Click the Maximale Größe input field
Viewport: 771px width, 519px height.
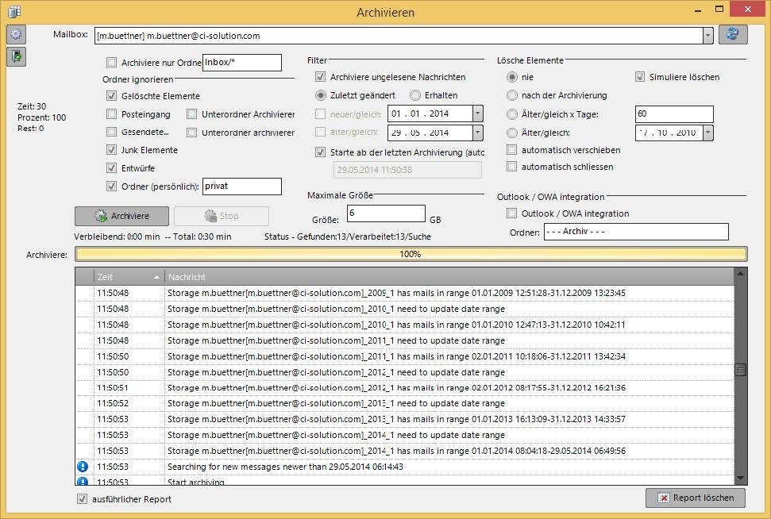(385, 213)
